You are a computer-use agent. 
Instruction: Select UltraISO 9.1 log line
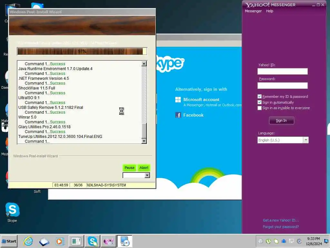click(29, 98)
